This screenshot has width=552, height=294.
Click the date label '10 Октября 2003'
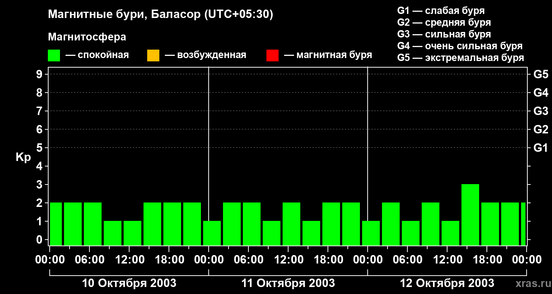(129, 283)
